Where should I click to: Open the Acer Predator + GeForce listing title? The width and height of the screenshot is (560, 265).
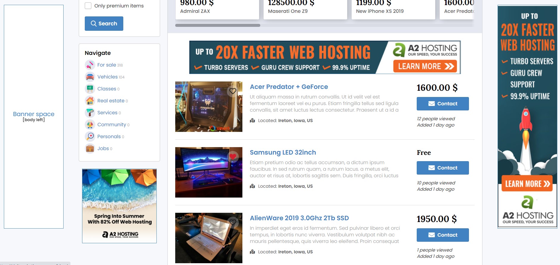289,87
